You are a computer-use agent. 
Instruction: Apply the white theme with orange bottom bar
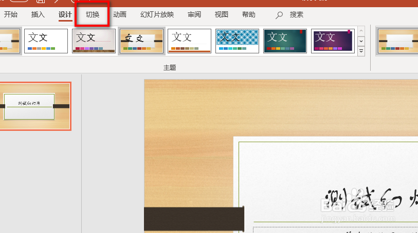point(189,41)
